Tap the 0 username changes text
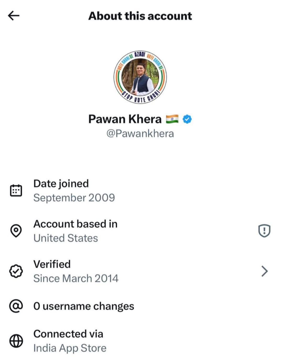 point(84,306)
